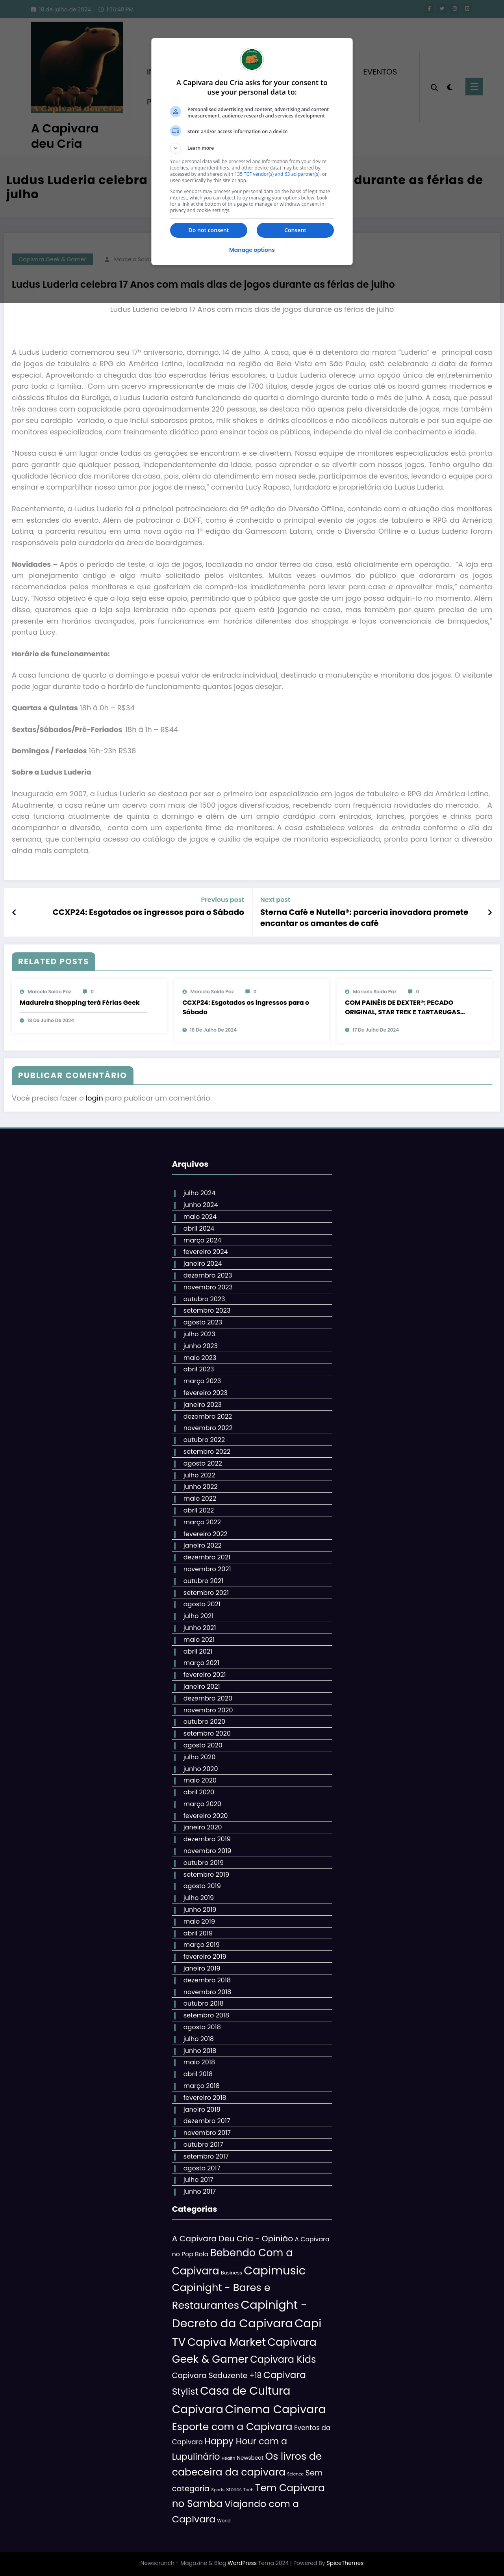
Task: Open the Manage options link
Action: tap(252, 250)
